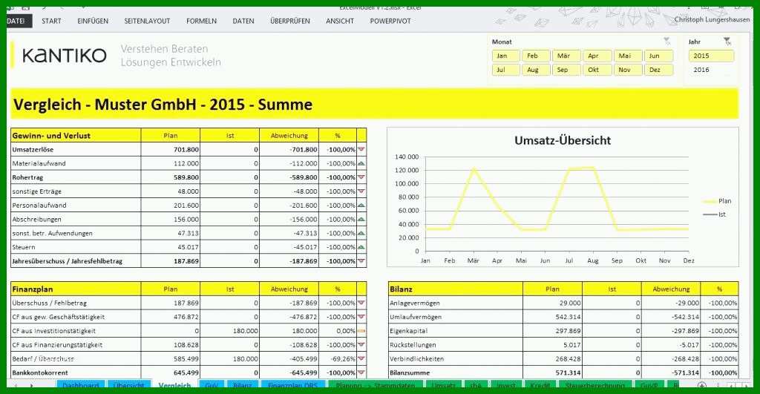Image resolution: width=760 pixels, height=394 pixels.
Task: Open the DATEN ribbon tab
Action: pos(243,21)
